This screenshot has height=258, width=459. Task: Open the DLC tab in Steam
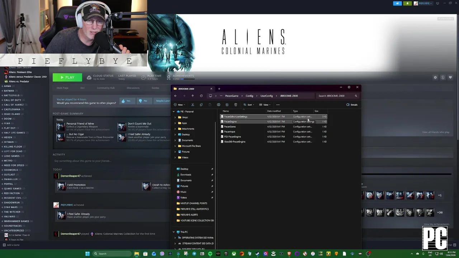pyautogui.click(x=82, y=88)
